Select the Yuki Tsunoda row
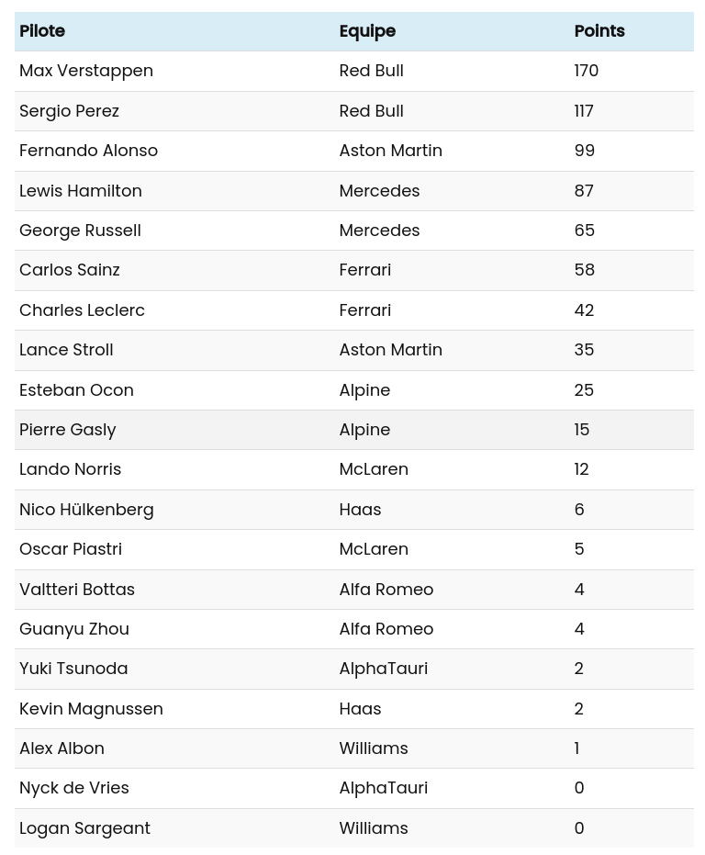This screenshot has width=705, height=855. [73, 669]
